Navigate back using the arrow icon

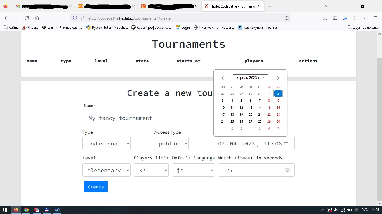[x=6, y=18]
